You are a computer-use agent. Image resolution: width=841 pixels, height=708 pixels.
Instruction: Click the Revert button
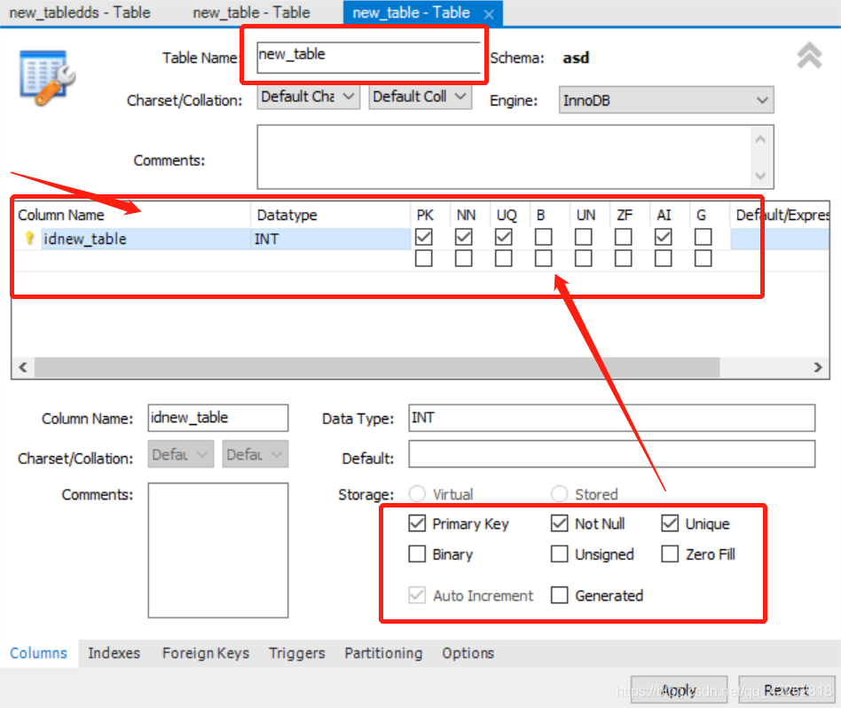[786, 690]
